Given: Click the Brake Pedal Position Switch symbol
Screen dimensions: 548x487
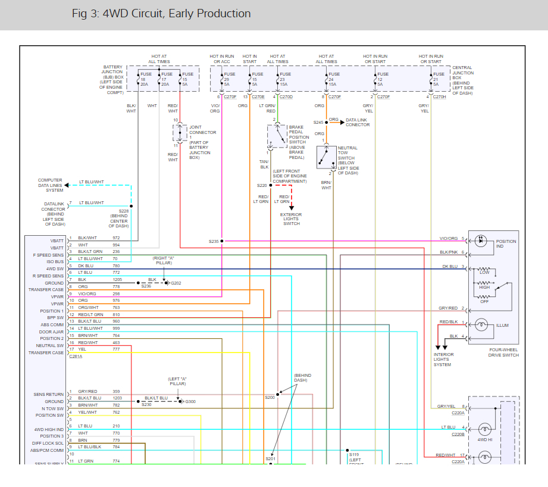Looking at the screenshot, I should point(277,136).
